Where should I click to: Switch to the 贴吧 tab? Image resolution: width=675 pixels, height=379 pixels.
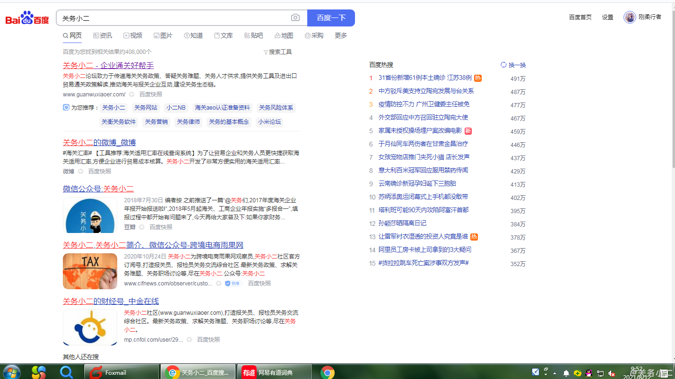(254, 35)
